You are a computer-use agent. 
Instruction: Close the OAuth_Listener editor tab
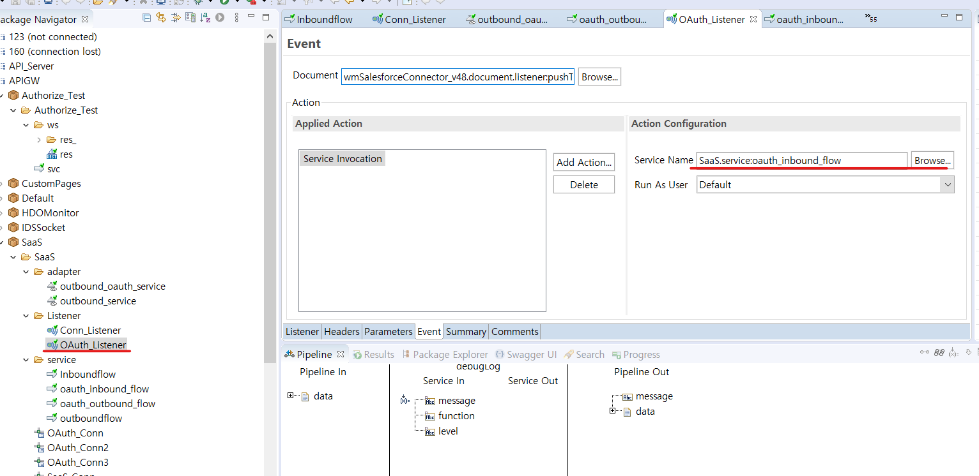coord(753,20)
